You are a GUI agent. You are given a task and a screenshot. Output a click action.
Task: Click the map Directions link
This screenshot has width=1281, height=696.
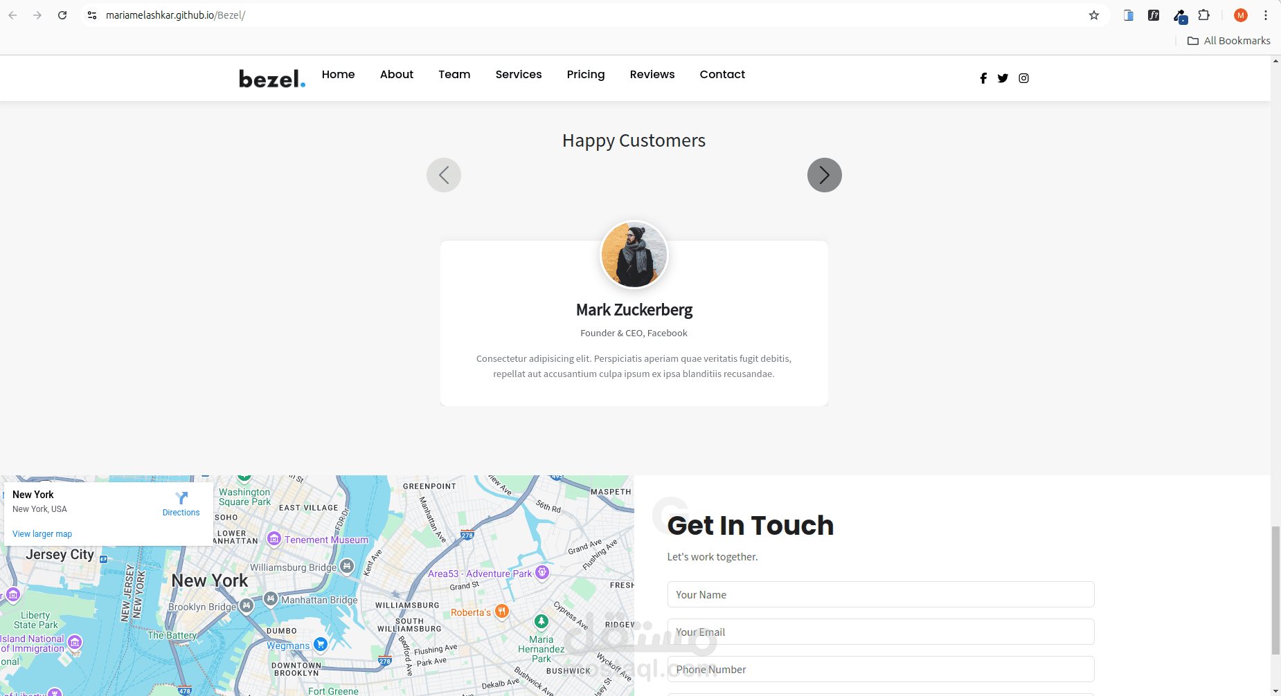tap(181, 504)
